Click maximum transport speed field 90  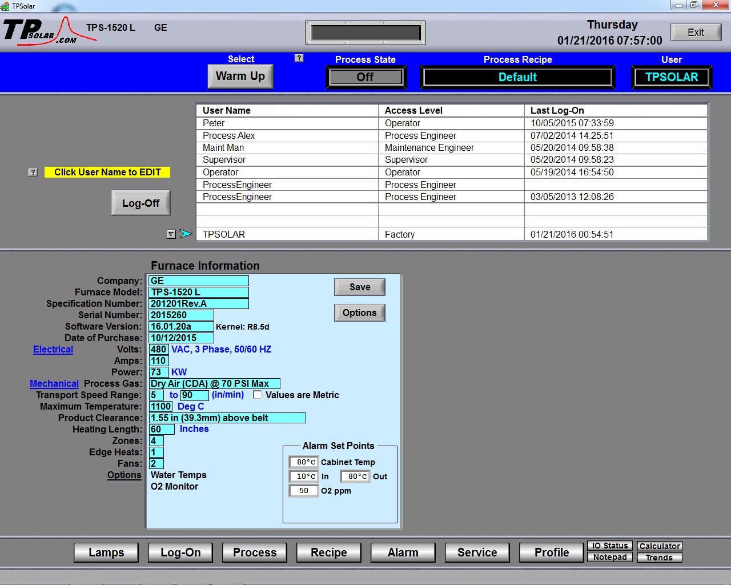point(195,395)
